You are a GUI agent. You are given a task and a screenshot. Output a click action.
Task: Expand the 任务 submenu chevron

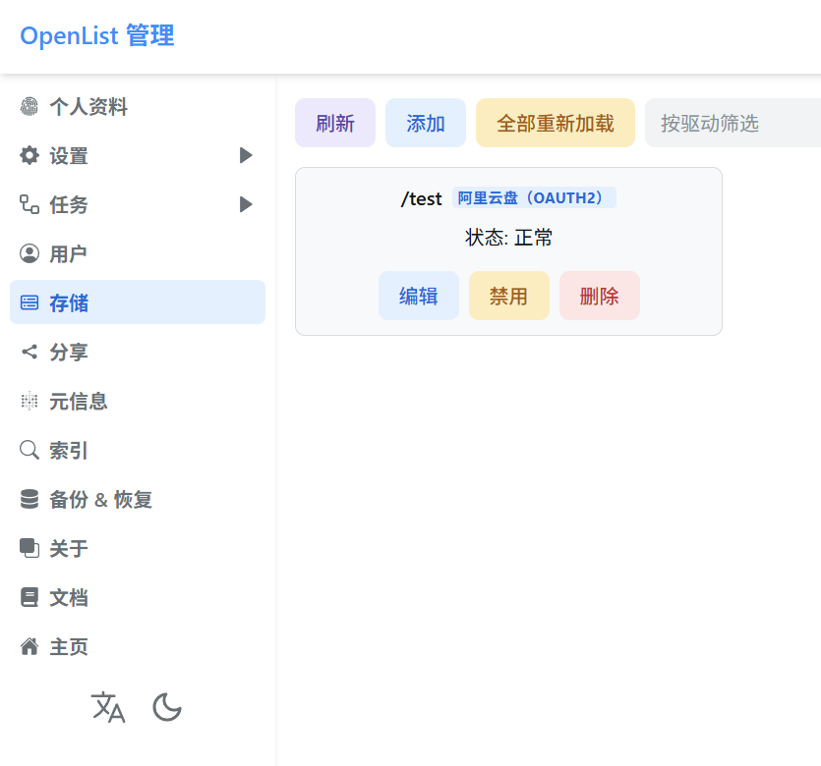(x=245, y=204)
